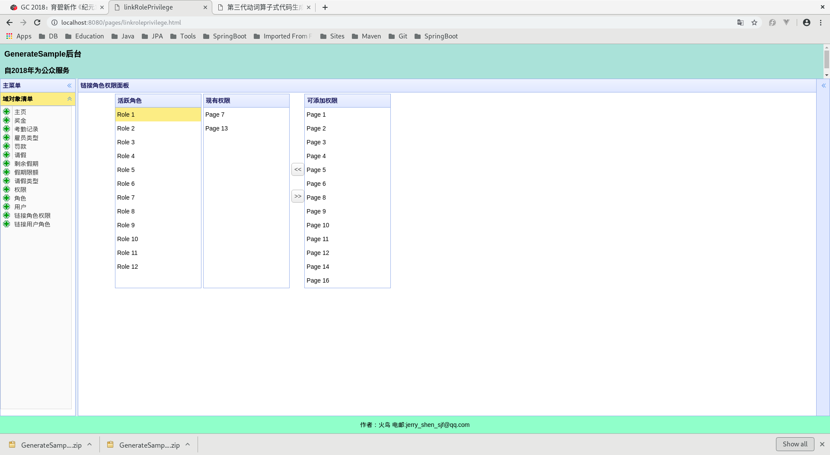Click the >> button to remove privilege
Screen dimensions: 830x455
point(298,196)
